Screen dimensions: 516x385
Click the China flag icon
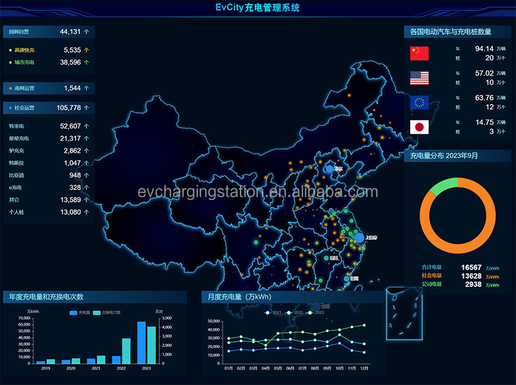point(419,54)
